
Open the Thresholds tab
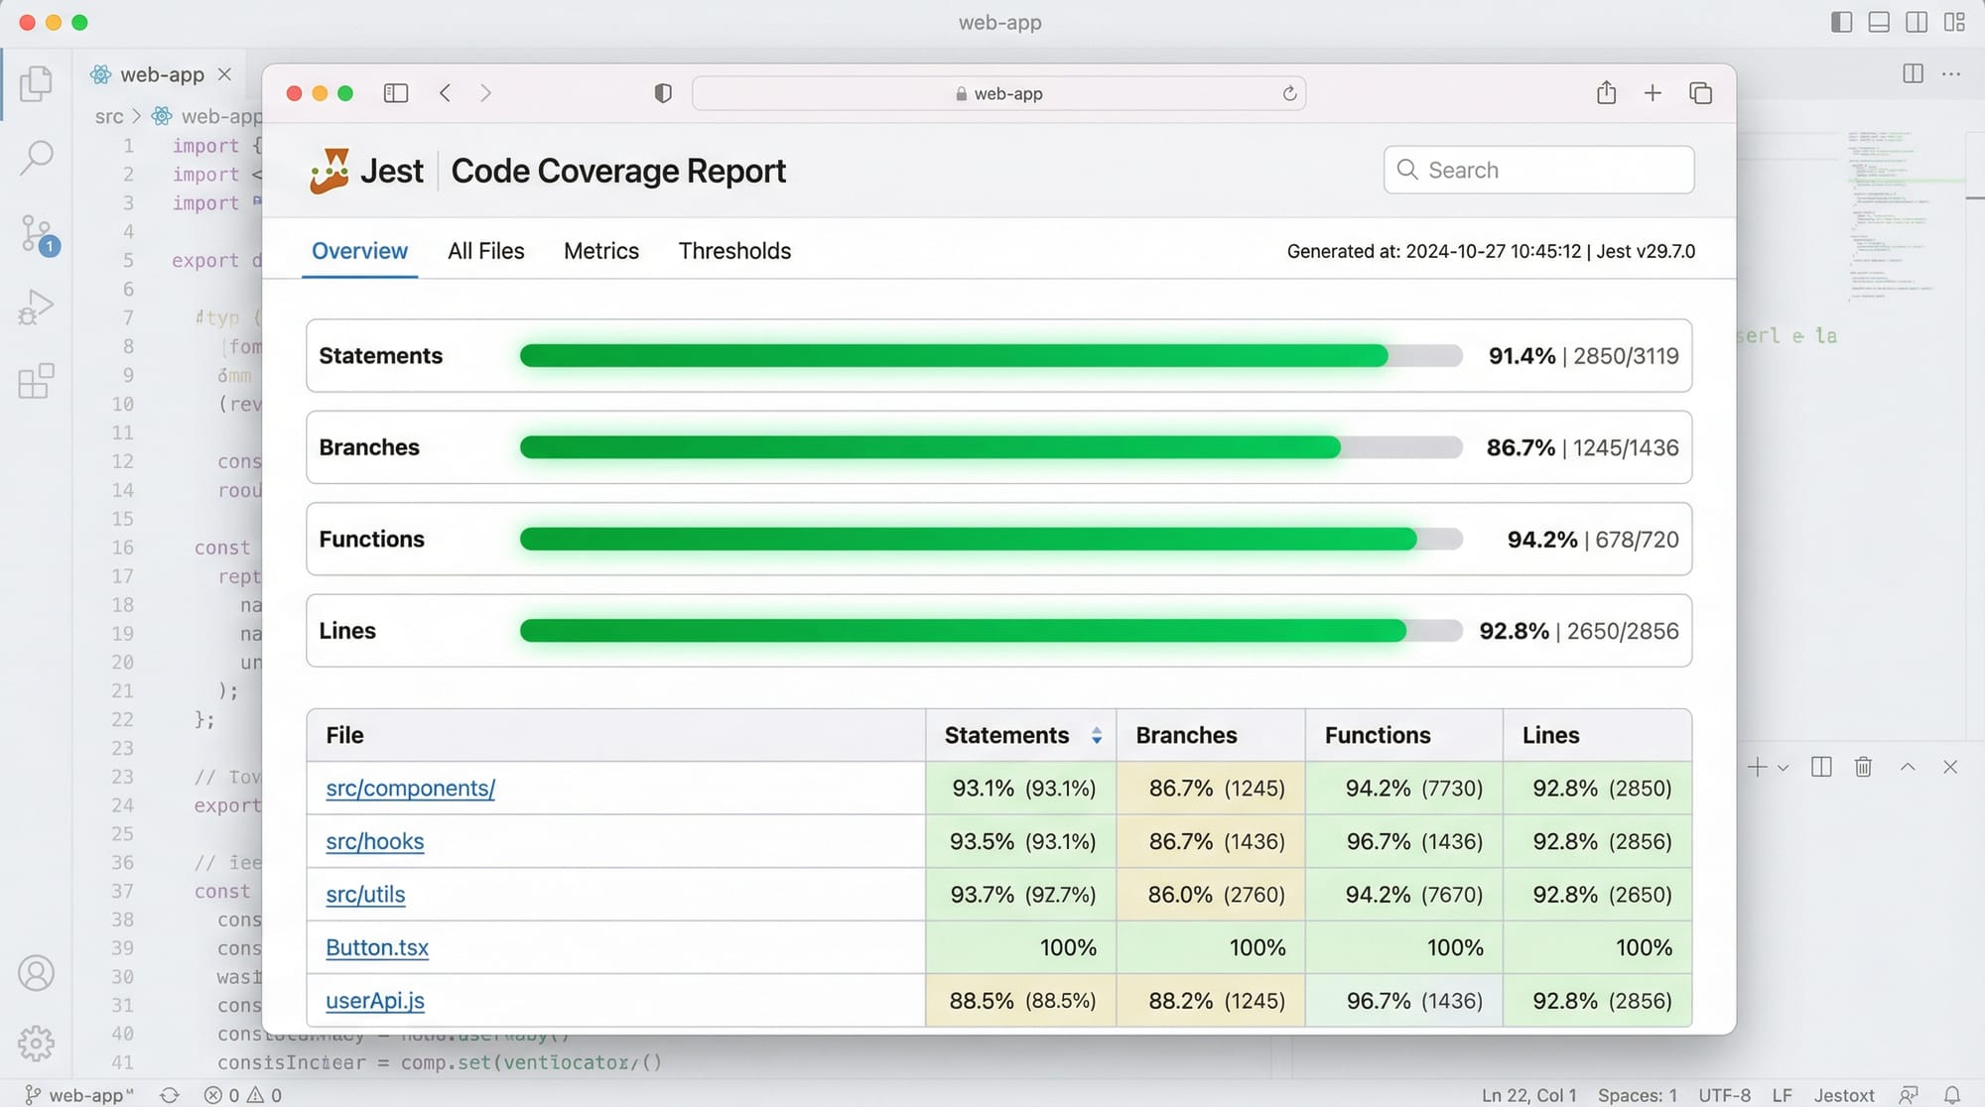click(734, 251)
